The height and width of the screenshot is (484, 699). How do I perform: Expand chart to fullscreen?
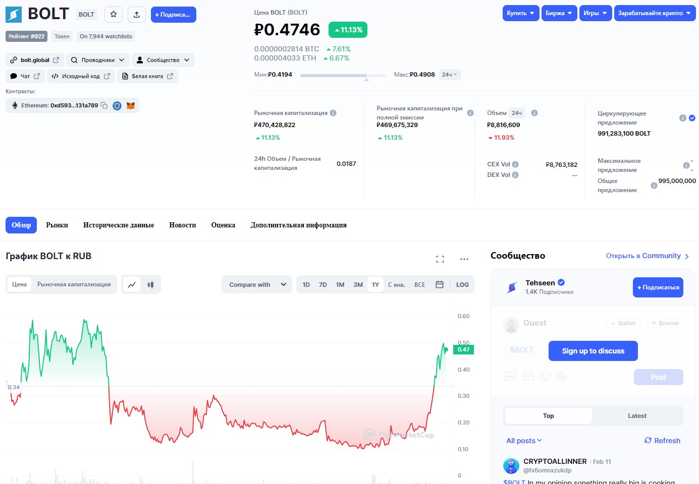coord(440,259)
